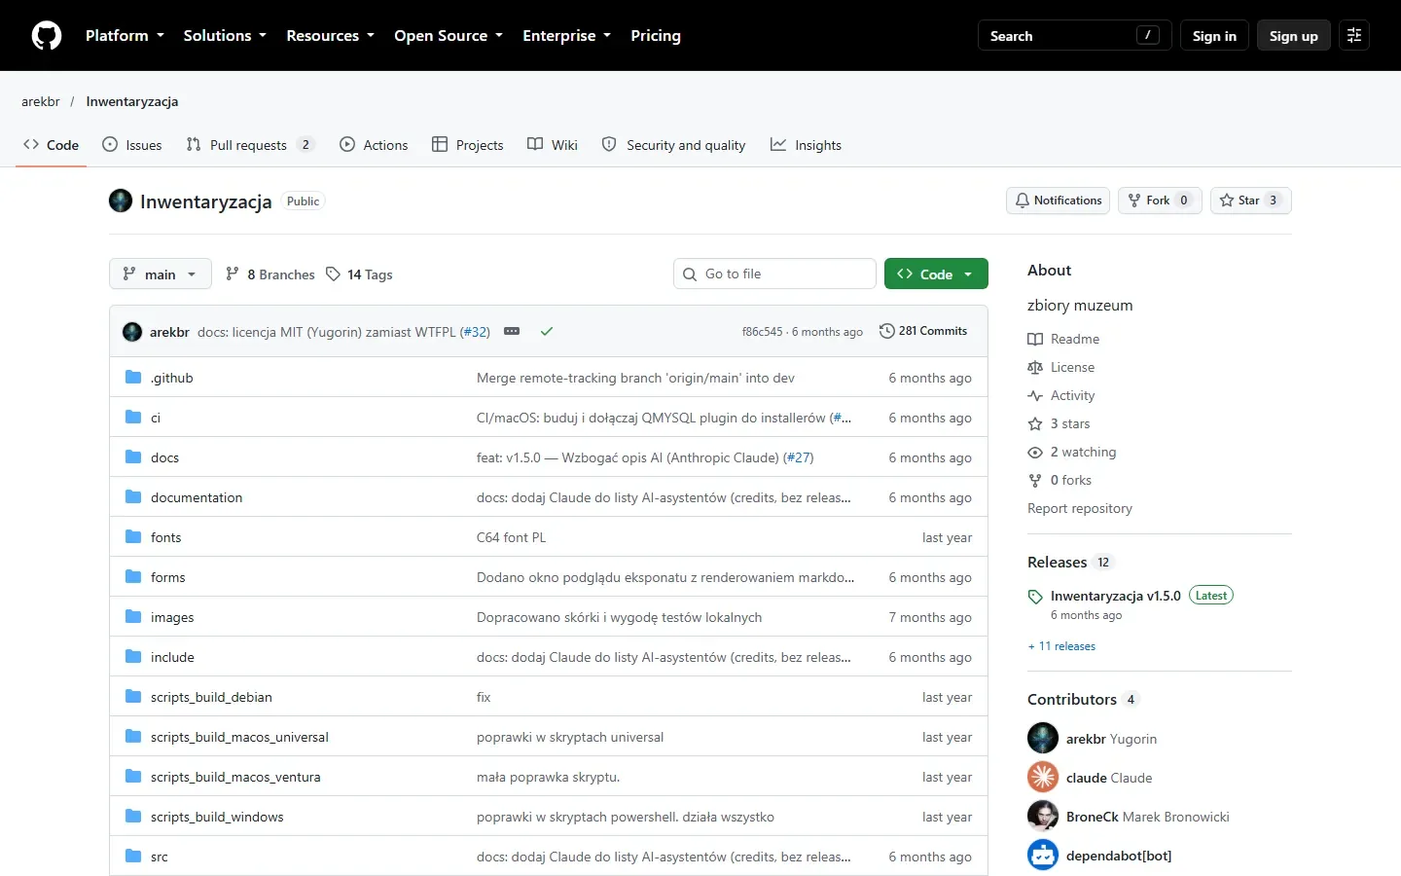This screenshot has height=876, width=1401.
Task: Select the Security and quality tab
Action: (x=673, y=145)
